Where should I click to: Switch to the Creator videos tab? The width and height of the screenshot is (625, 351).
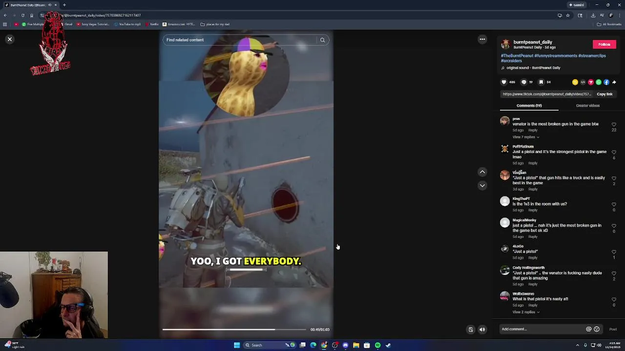point(587,105)
